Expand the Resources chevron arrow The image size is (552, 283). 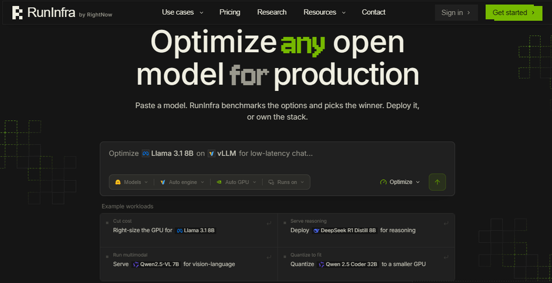(x=343, y=13)
